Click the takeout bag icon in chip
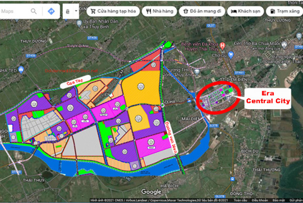303x203 pixels. pyautogui.click(x=186, y=11)
